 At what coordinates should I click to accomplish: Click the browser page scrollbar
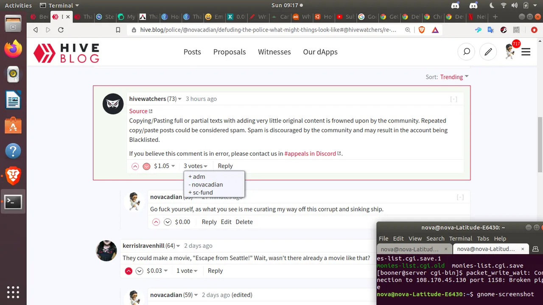pos(540,145)
